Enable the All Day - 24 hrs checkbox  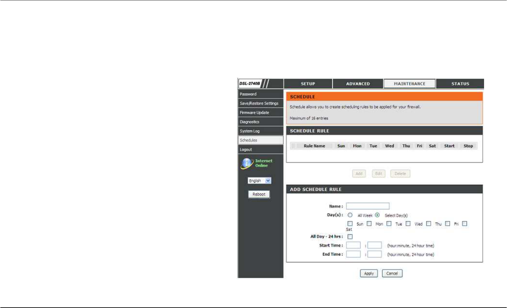350,236
